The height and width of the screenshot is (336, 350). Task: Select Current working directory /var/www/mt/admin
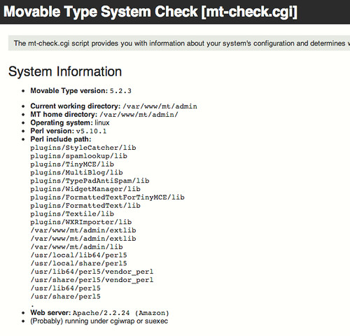click(x=113, y=106)
